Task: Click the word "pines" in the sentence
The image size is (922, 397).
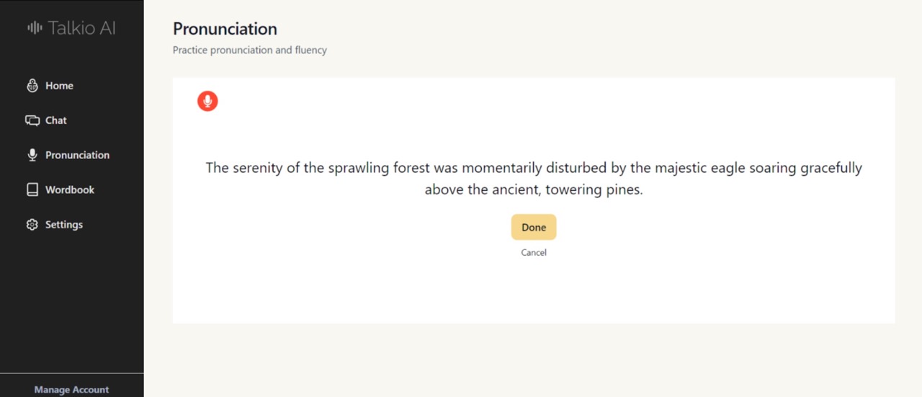Action: point(622,190)
